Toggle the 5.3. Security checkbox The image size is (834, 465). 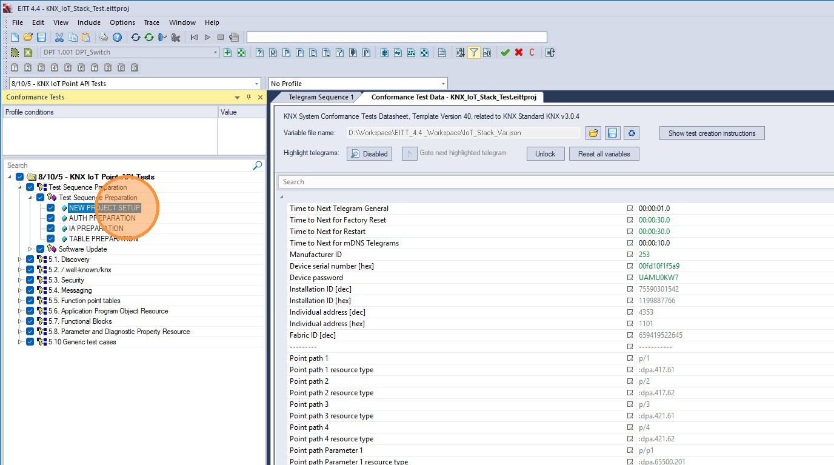30,280
